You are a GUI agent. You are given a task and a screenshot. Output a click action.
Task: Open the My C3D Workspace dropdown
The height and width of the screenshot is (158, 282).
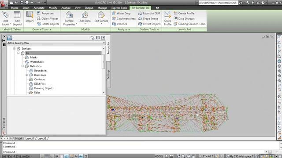pos(240,156)
